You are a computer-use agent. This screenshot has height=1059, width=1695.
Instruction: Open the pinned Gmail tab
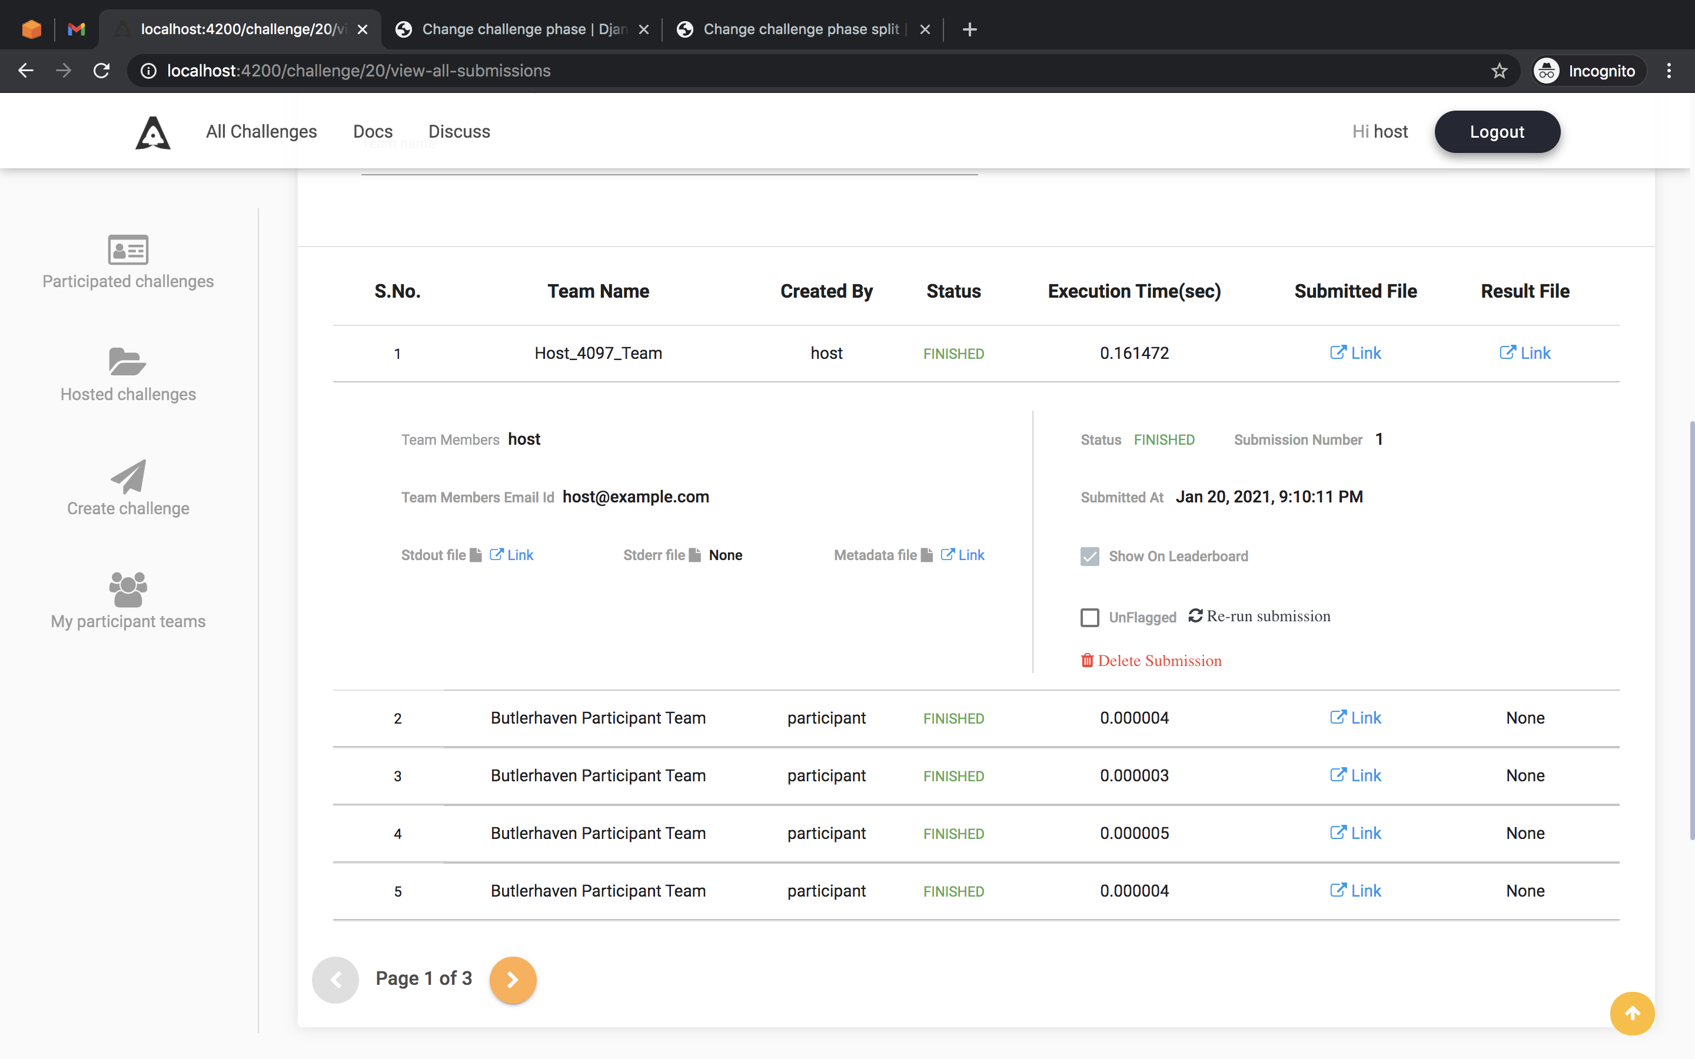(77, 29)
